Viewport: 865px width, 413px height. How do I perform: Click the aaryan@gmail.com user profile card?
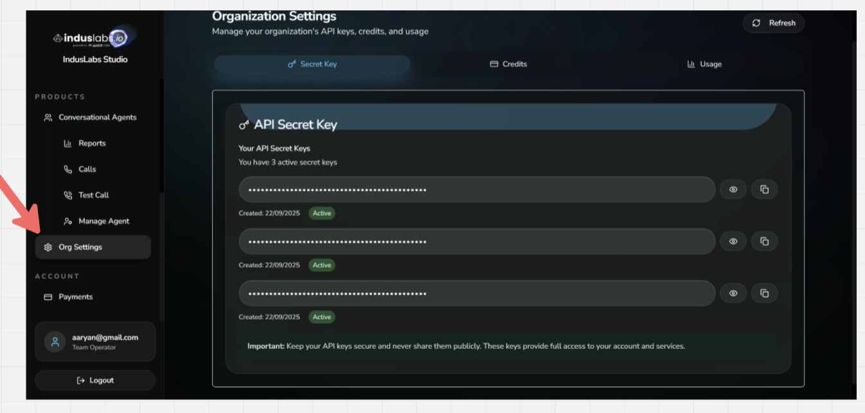coord(95,342)
